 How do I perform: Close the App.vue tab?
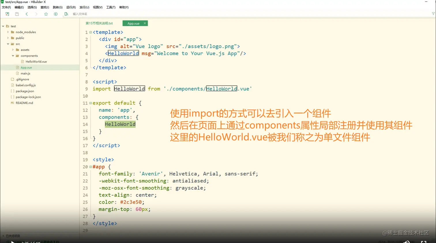145,23
